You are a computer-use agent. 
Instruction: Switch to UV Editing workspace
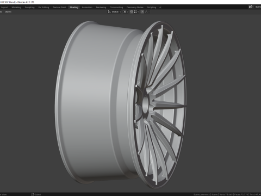point(43,8)
